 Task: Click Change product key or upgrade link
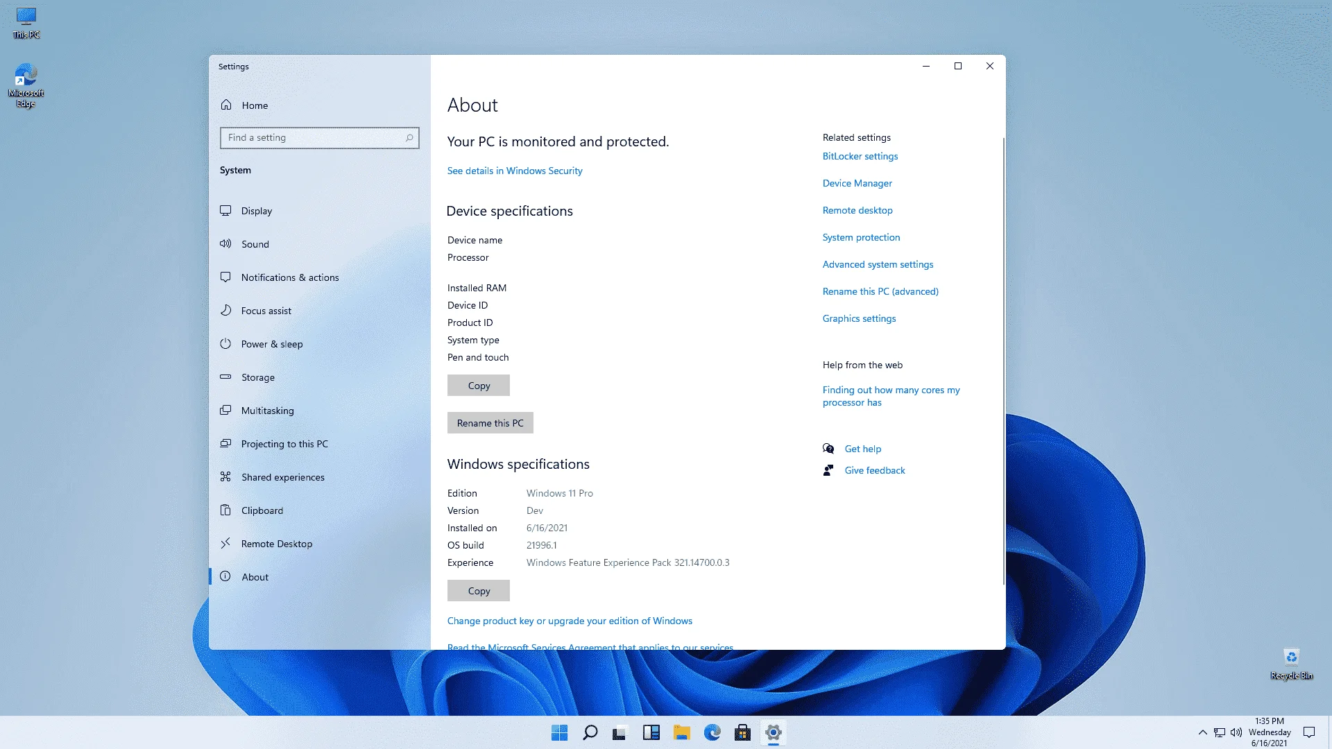coord(570,621)
